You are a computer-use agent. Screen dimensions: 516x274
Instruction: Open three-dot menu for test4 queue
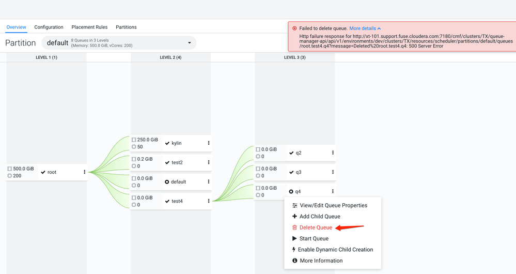click(209, 201)
